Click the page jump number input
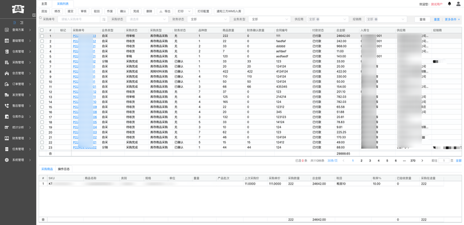 444,161
